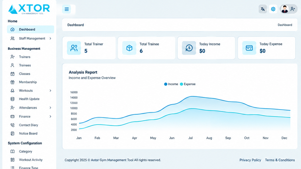301x169 pixels.
Task: Select Notice Board in sidebar
Action: pos(28,134)
